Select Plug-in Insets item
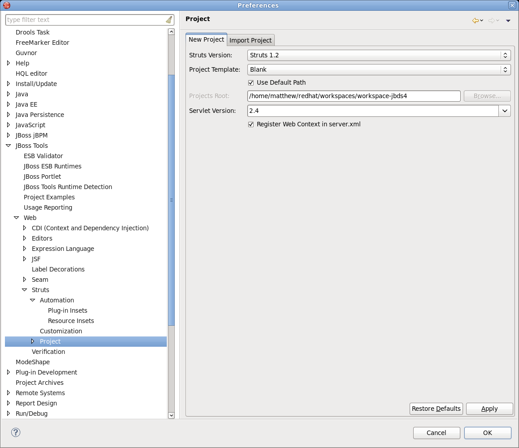519x448 pixels. pyautogui.click(x=68, y=310)
